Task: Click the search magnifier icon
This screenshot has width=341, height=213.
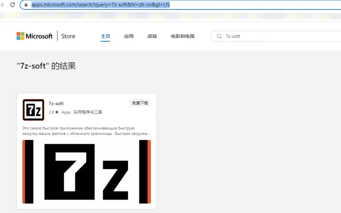Action: pyautogui.click(x=219, y=36)
